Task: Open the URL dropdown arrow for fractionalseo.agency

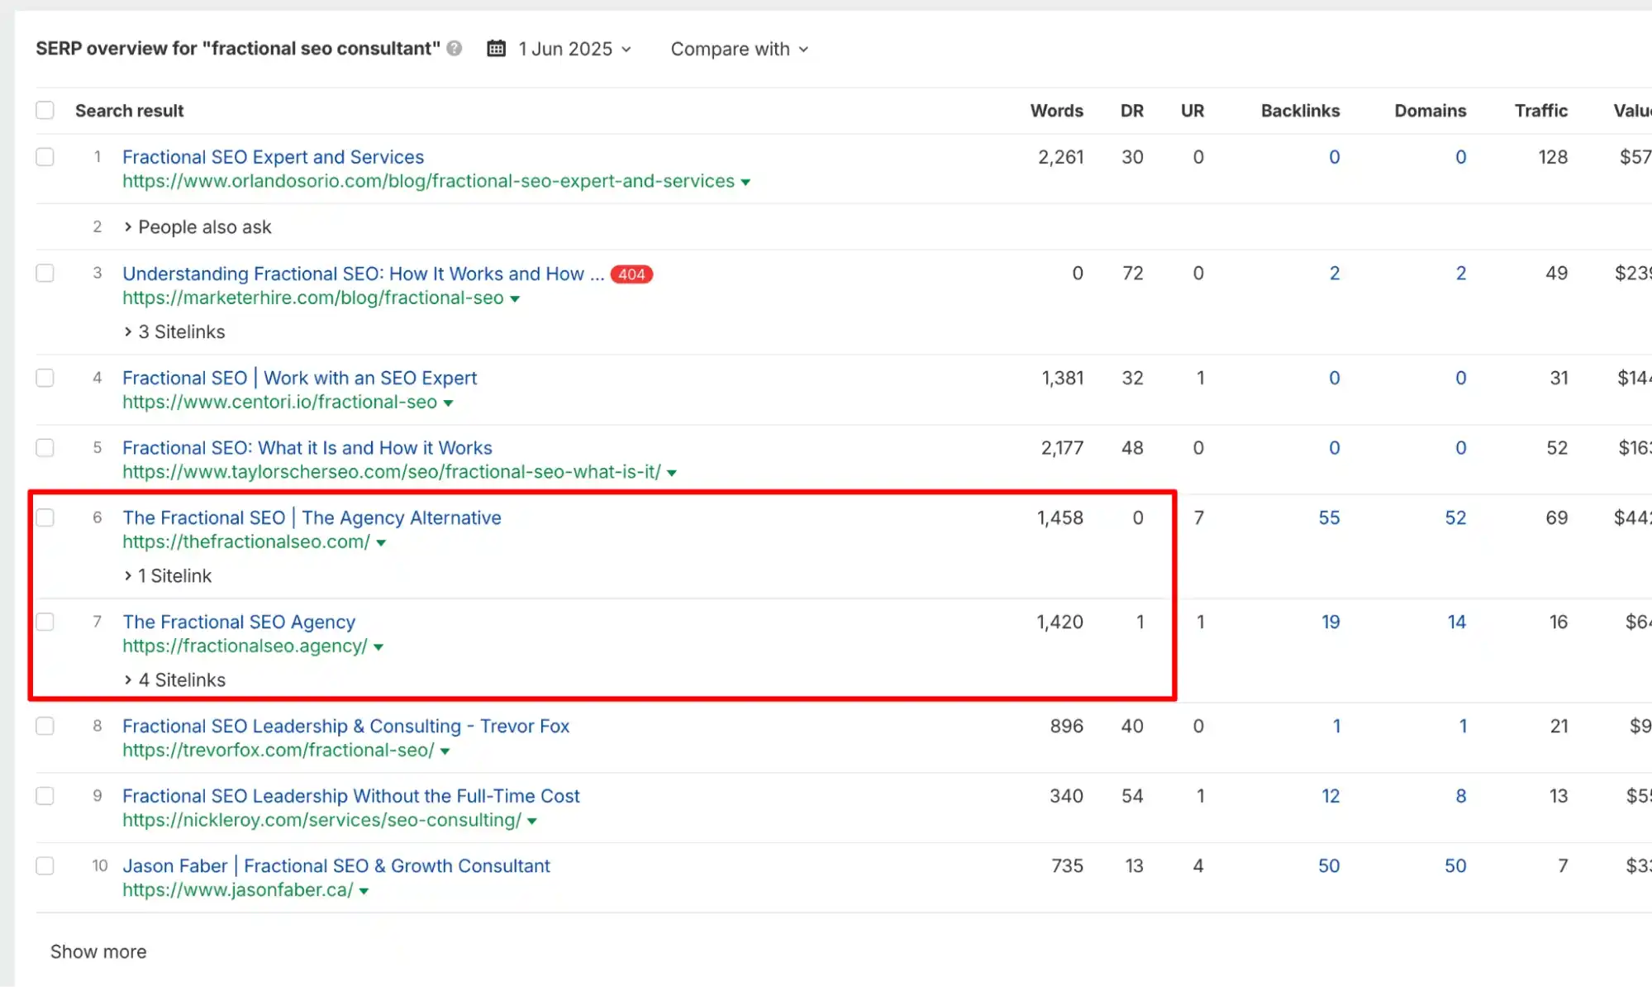Action: pos(378,647)
